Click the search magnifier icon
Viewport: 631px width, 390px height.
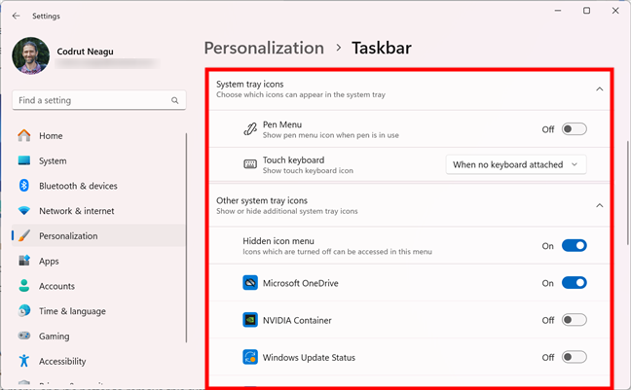pos(174,100)
